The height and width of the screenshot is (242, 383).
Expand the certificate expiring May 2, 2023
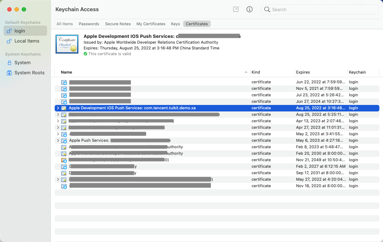(58, 134)
